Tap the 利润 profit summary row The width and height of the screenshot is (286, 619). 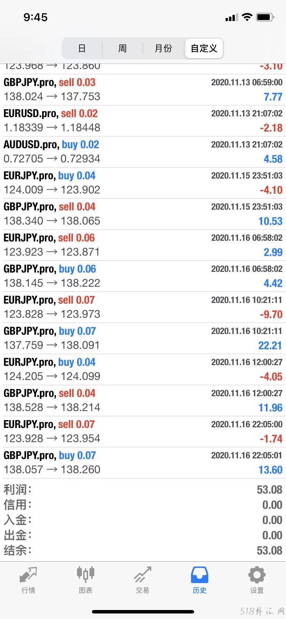click(x=143, y=489)
